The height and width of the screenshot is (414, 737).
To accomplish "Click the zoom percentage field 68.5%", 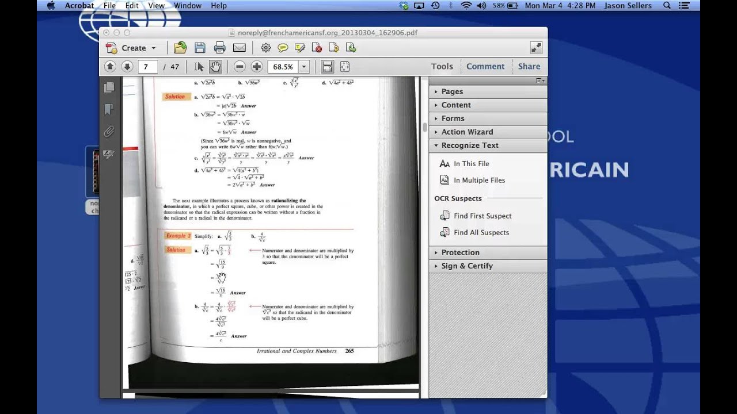I will tap(283, 67).
